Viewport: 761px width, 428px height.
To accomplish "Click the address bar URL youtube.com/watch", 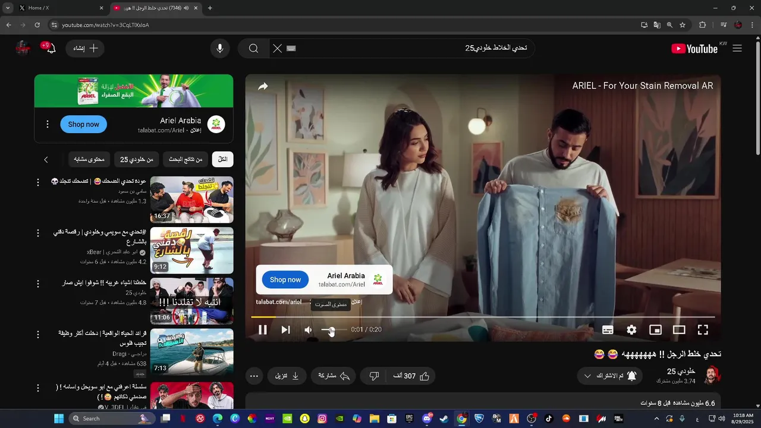I will coord(105,25).
